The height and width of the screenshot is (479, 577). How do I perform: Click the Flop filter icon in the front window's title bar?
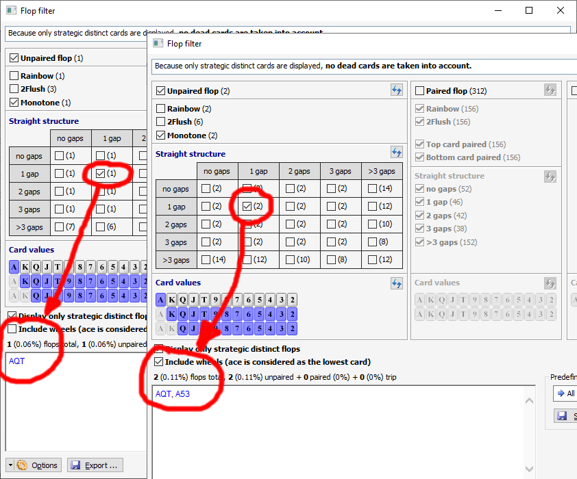[158, 43]
